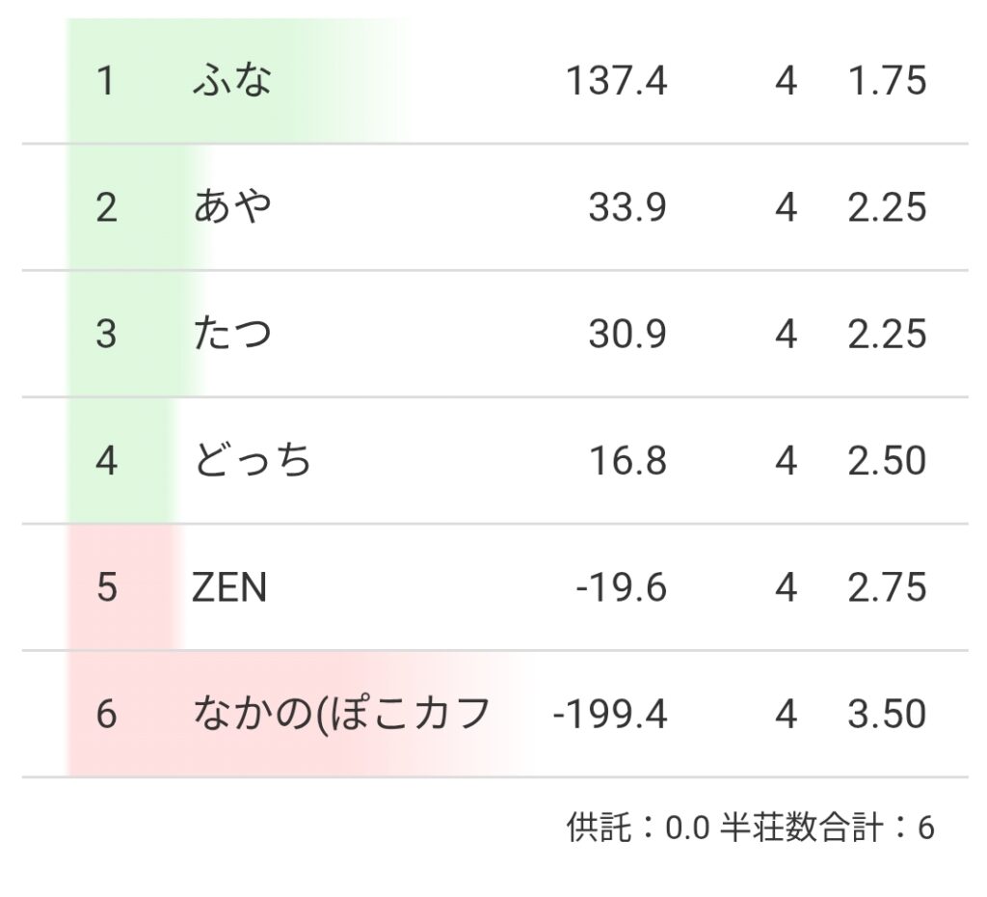Click the lowest score -199.4
The width and height of the screenshot is (987, 897).
(x=609, y=715)
